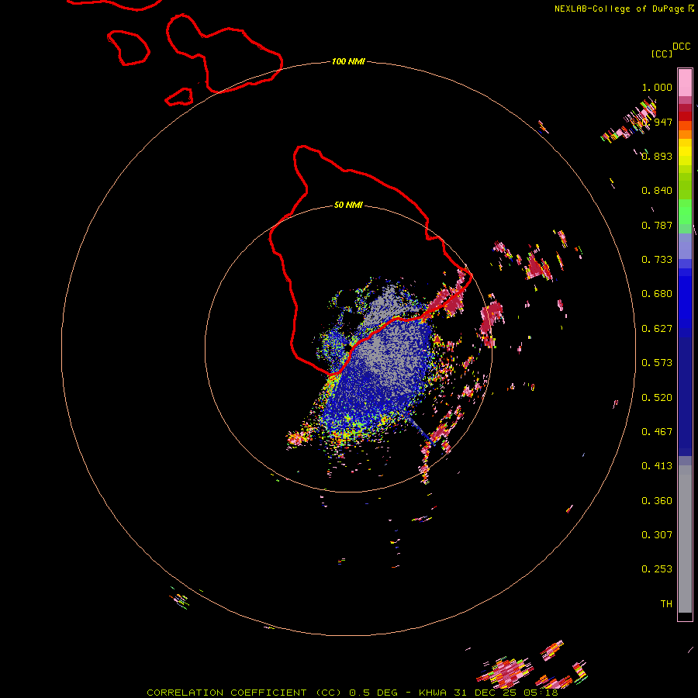Select the 0.253 scale value
Image resolution: width=698 pixels, height=698 pixels.
point(657,569)
